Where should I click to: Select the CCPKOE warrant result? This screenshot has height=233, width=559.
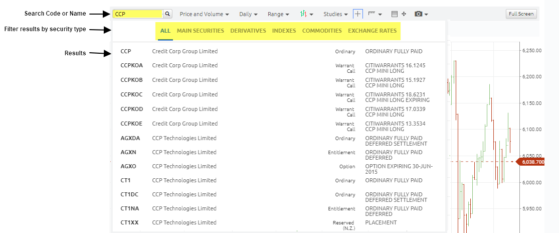tap(279, 127)
